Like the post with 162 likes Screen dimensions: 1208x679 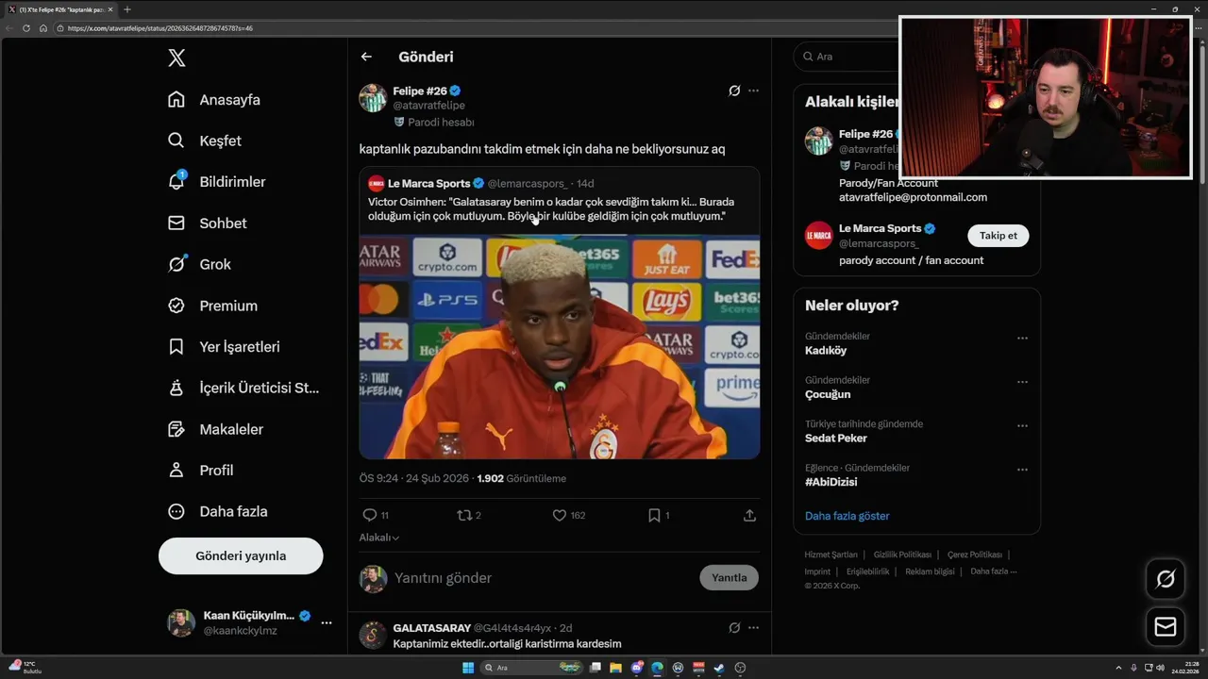pos(568,515)
